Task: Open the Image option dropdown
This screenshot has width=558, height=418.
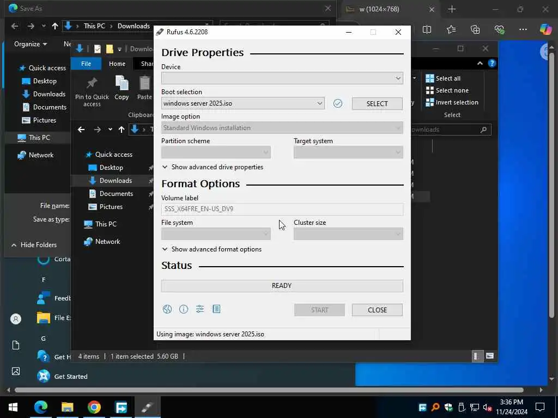Action: pyautogui.click(x=282, y=127)
